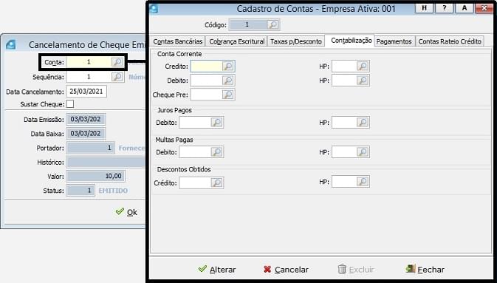Click lookup icon for Descontos Obtidos Crédito
This screenshot has height=283, width=497.
(x=217, y=183)
